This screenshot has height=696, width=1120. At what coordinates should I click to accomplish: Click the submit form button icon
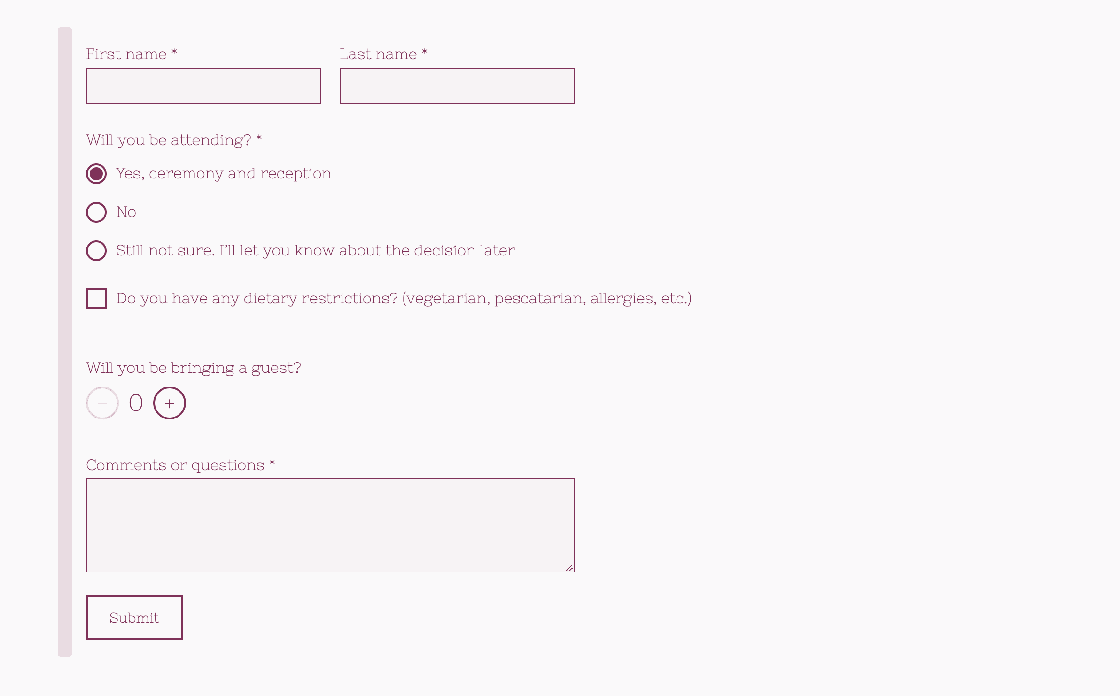pos(134,618)
